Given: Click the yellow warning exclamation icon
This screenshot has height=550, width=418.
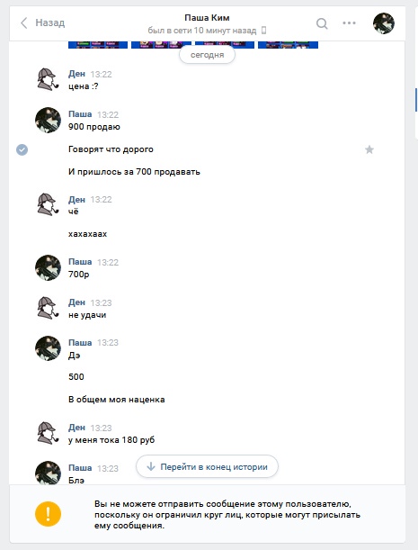Looking at the screenshot, I should pos(48,514).
